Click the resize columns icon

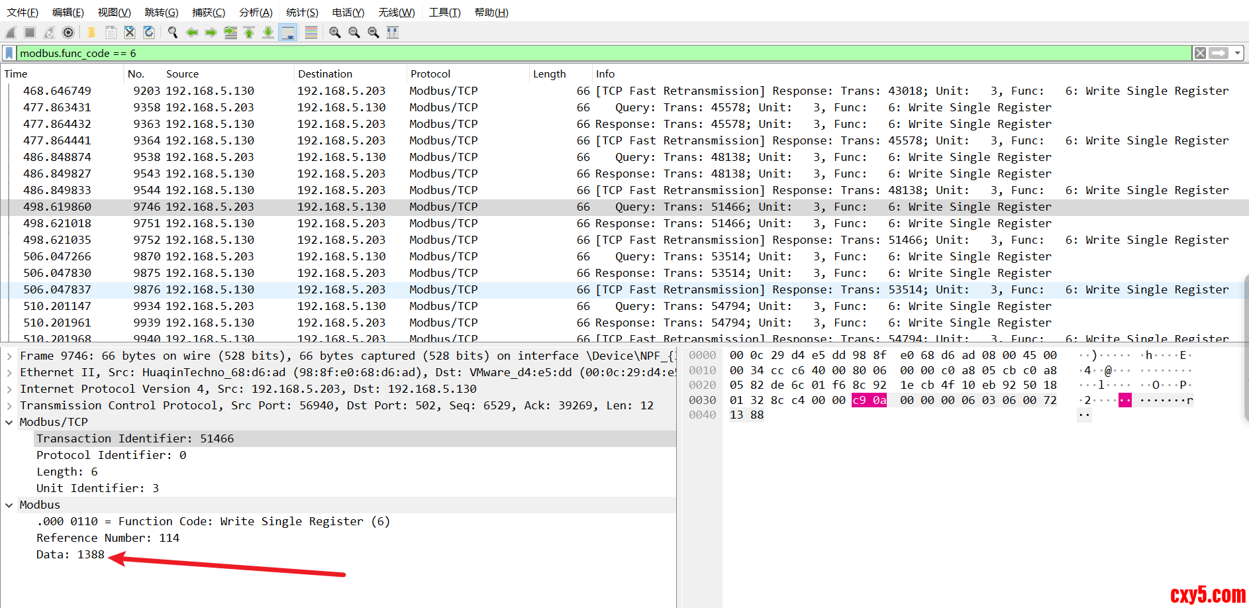[x=393, y=32]
